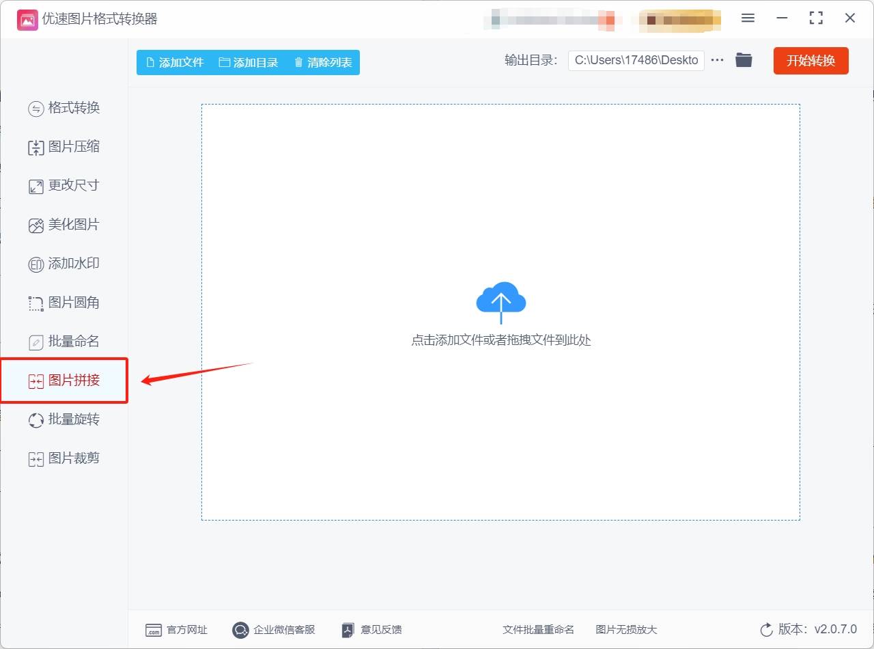Click the text 点击添加文件或者拖拽文件到此处
This screenshot has width=874, height=649.
point(501,340)
